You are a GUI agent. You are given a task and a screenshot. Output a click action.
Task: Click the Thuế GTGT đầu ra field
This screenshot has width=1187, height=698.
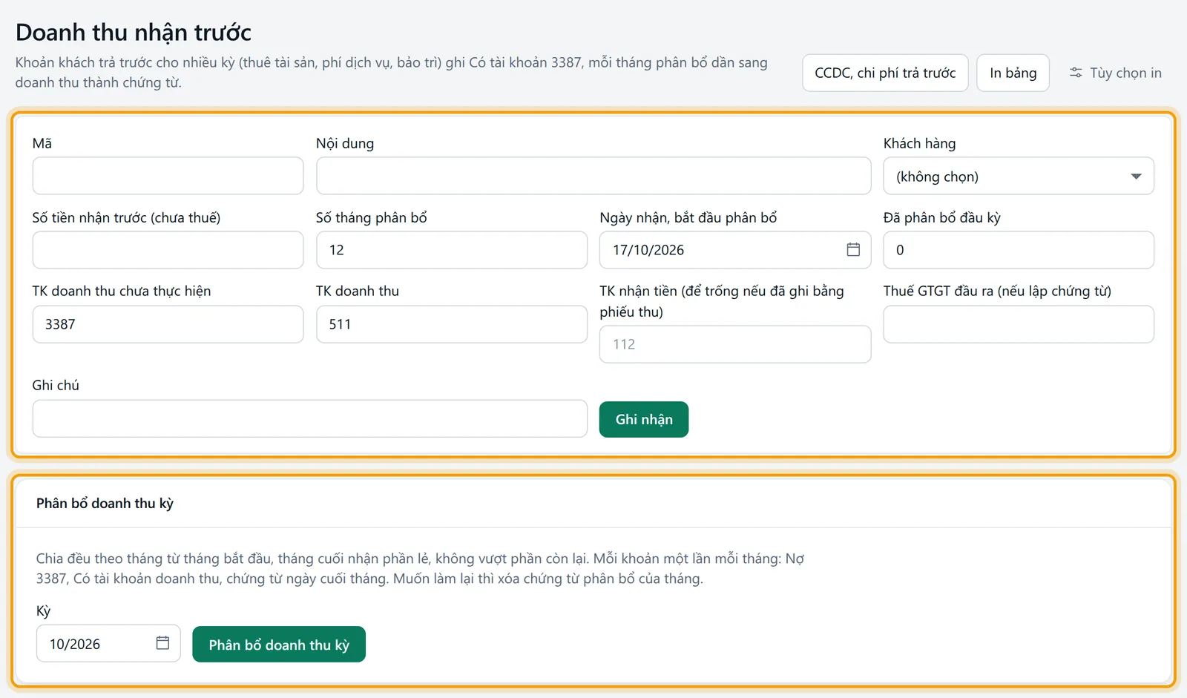[x=1019, y=324]
